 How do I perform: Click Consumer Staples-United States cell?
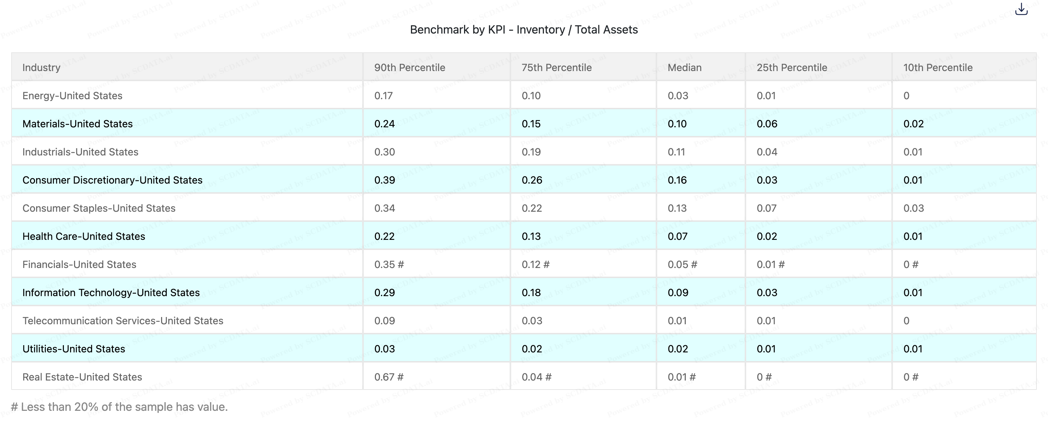pyautogui.click(x=99, y=208)
